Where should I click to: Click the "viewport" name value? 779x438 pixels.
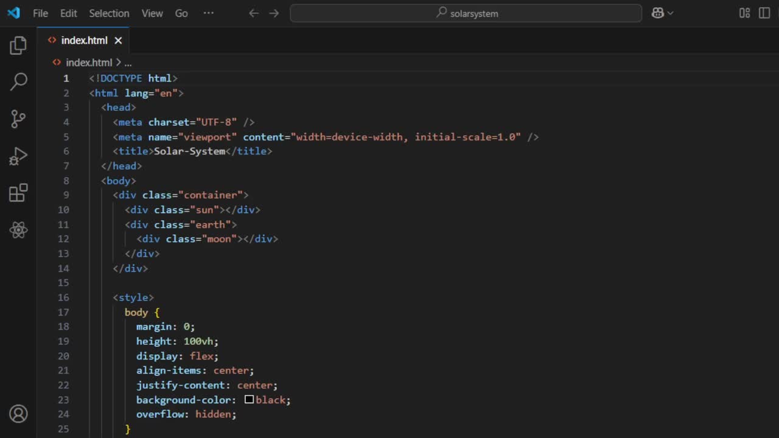[x=207, y=137]
